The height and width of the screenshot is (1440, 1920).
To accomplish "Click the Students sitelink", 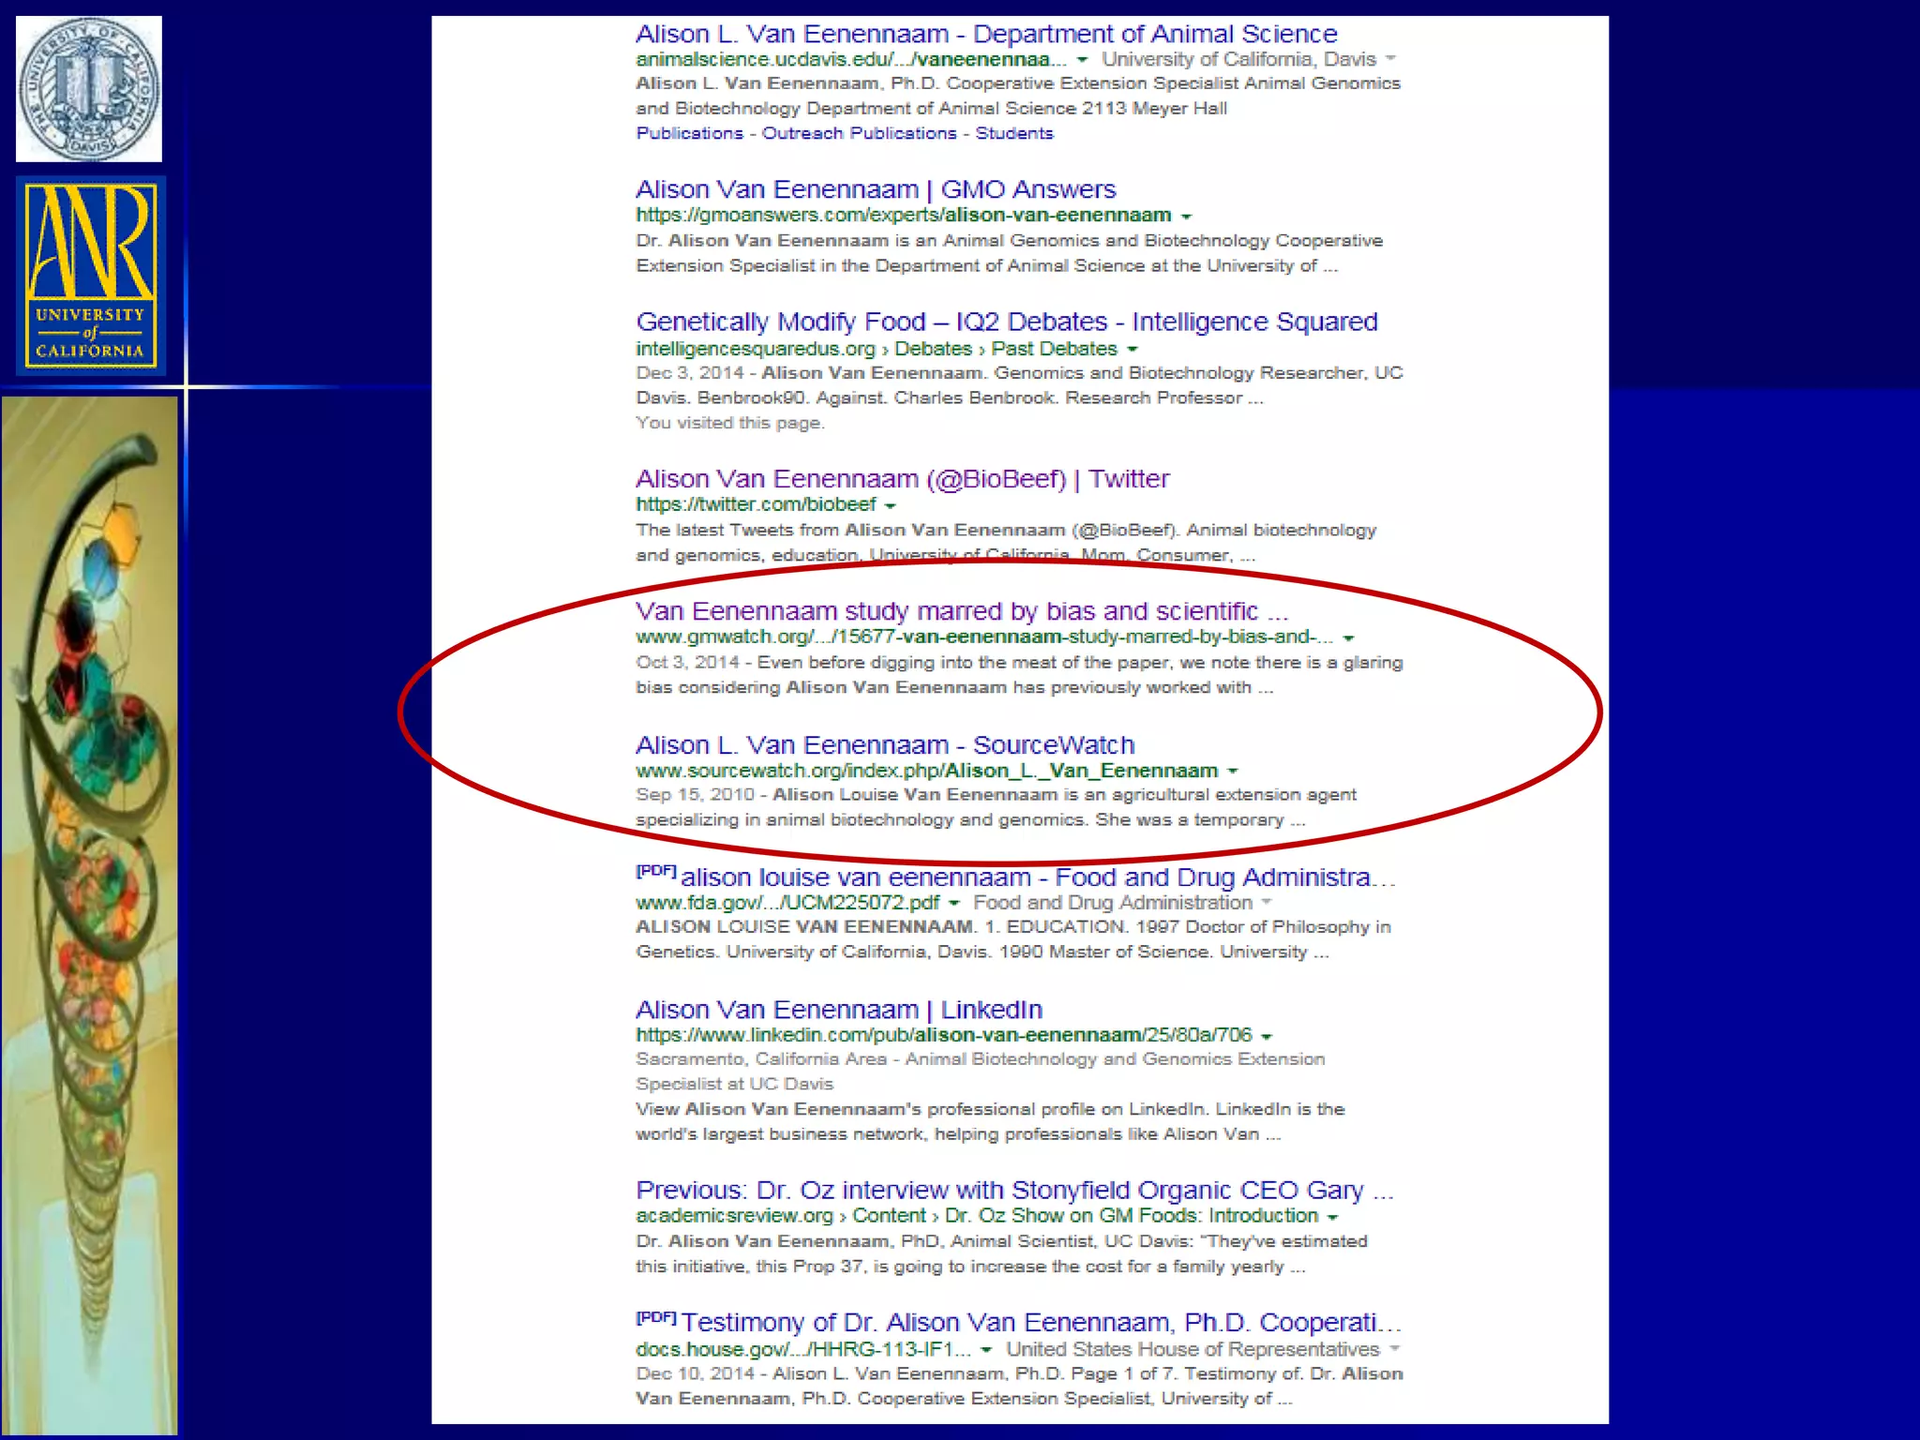I will (1013, 133).
